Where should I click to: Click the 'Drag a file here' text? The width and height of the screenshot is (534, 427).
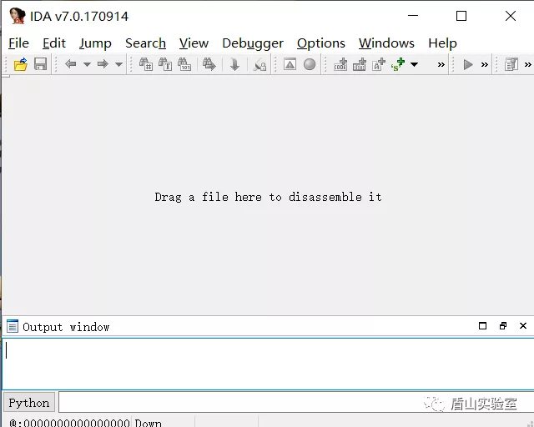click(268, 197)
